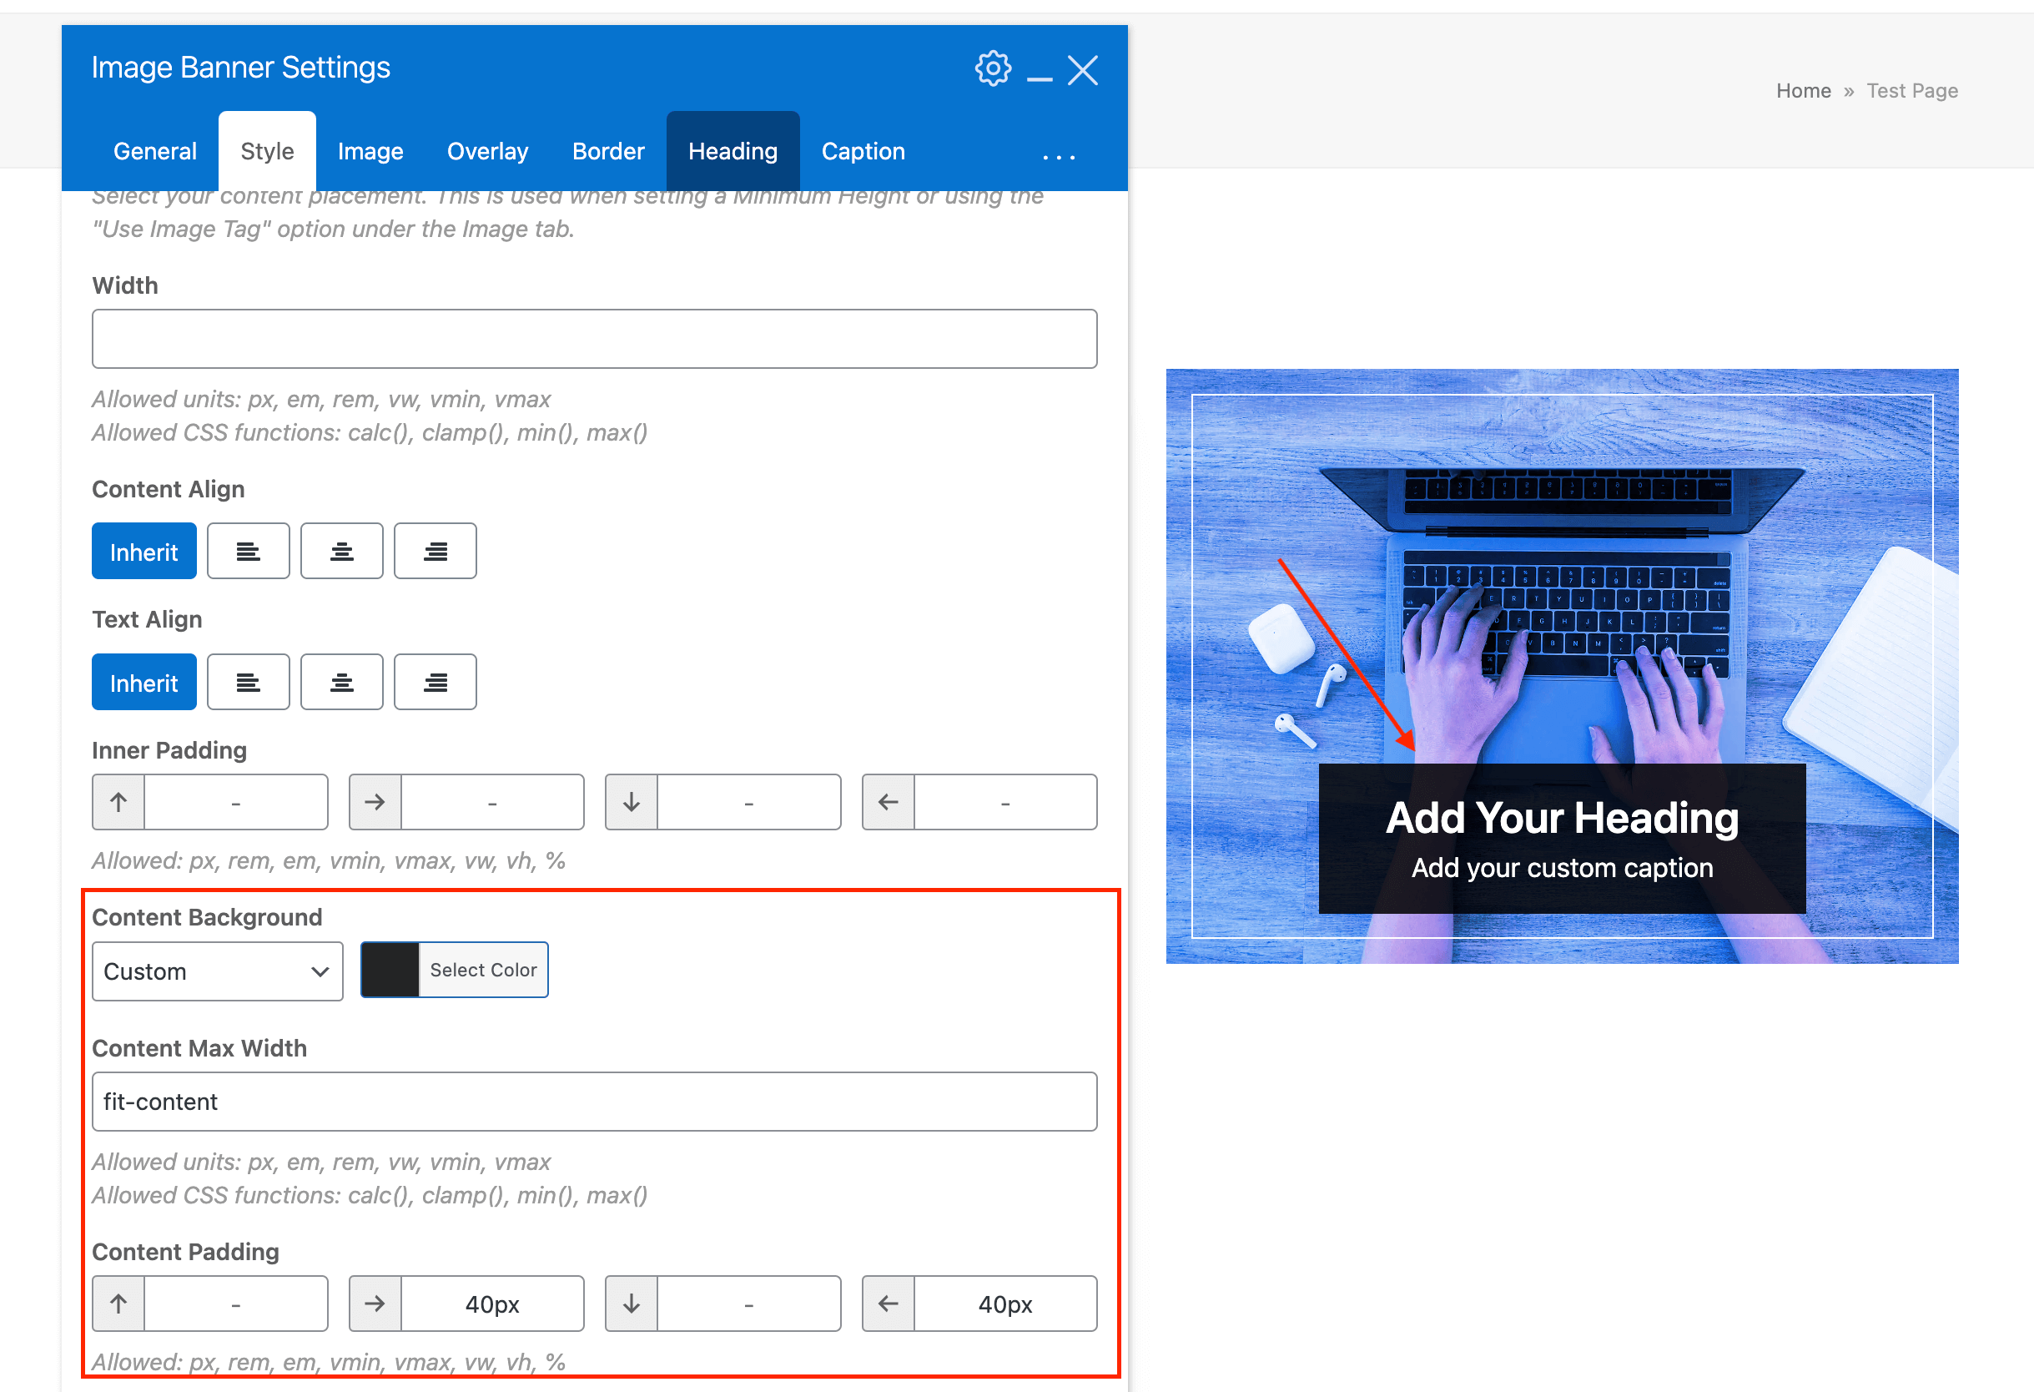2034x1392 pixels.
Task: Switch to the Heading tab
Action: pos(733,151)
